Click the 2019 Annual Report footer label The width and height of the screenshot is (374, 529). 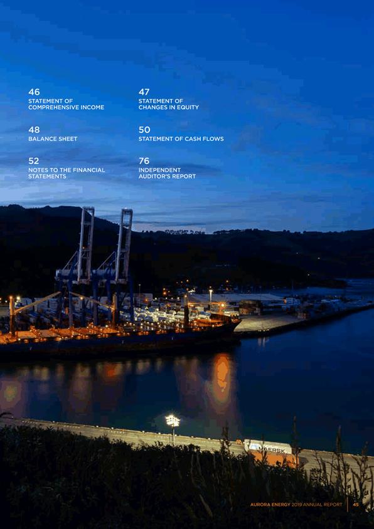pyautogui.click(x=317, y=505)
